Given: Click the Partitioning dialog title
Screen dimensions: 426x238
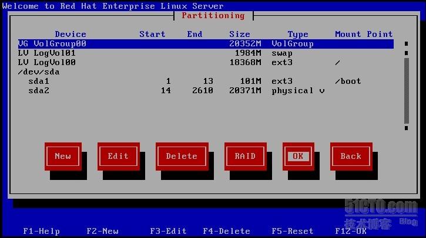Looking at the screenshot, I should 213,16.
